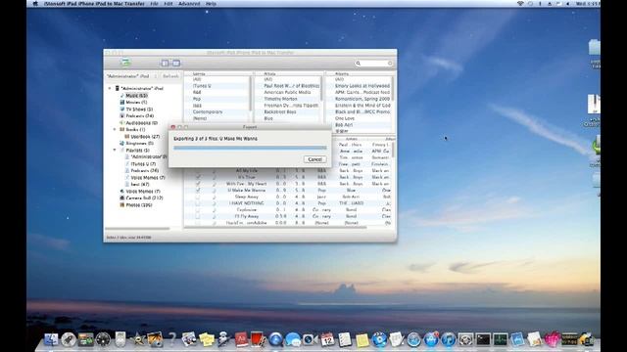Click the artists list vertical scrollbar
627x352 pixels.
(x=322, y=89)
